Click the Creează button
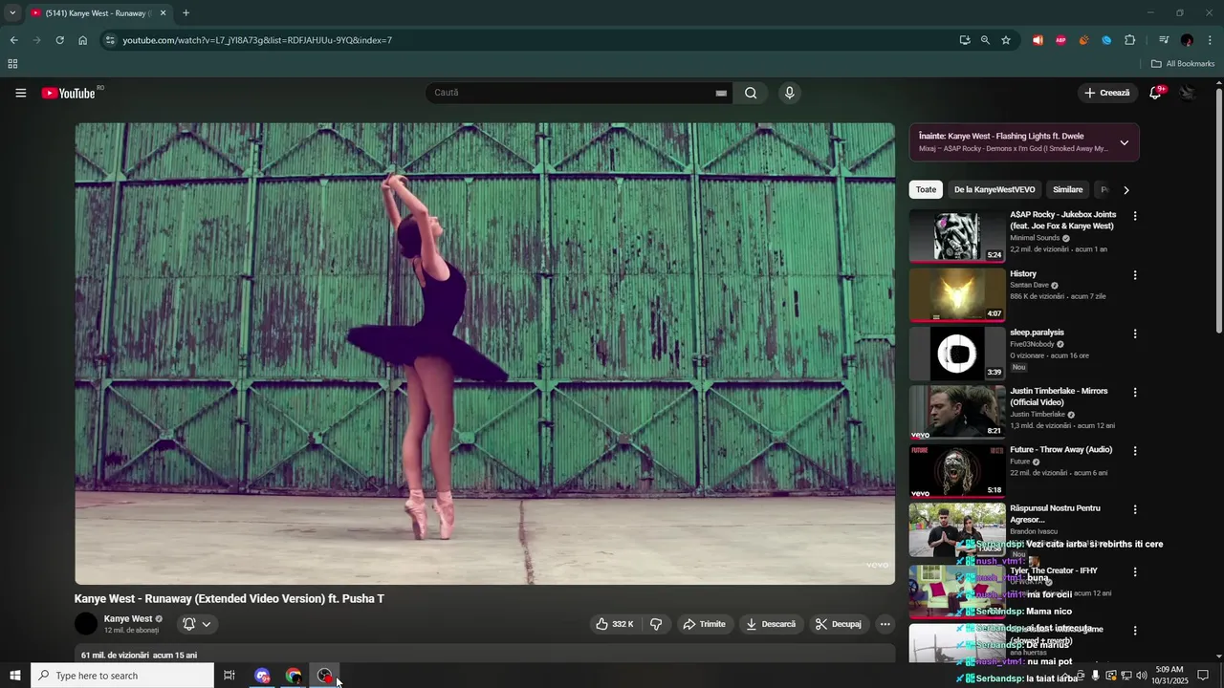This screenshot has width=1224, height=688. click(x=1107, y=93)
